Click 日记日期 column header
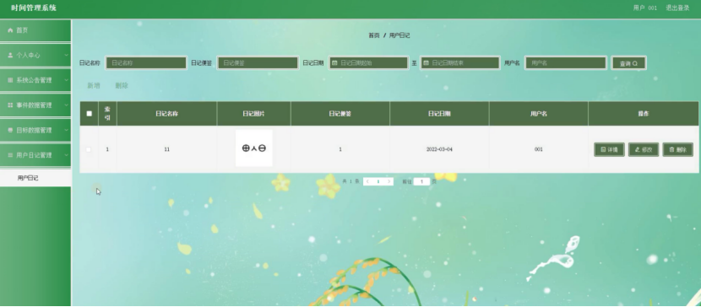This screenshot has width=701, height=307. point(439,114)
